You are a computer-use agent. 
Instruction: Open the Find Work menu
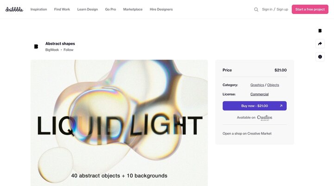(62, 9)
